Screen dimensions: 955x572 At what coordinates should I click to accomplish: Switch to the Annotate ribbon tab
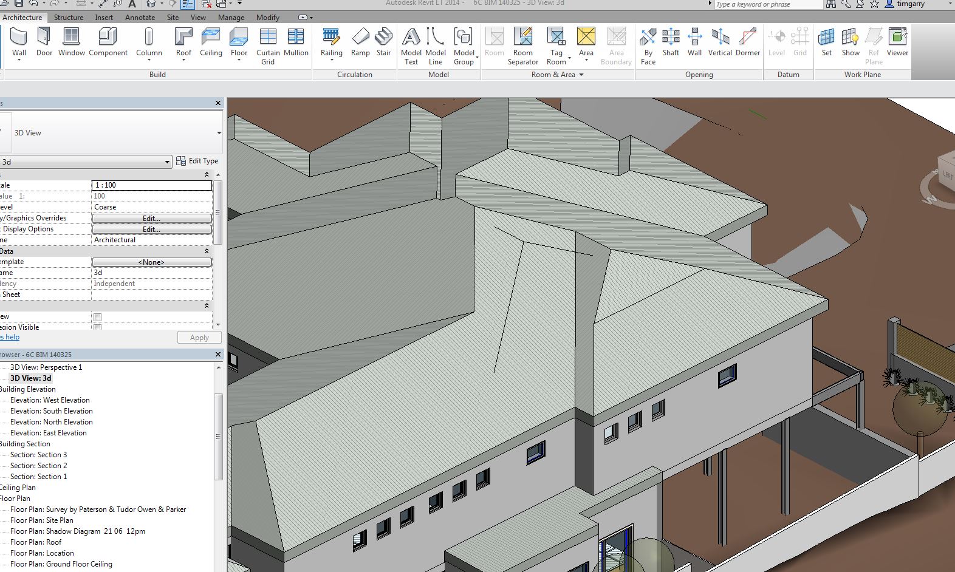[x=140, y=18]
